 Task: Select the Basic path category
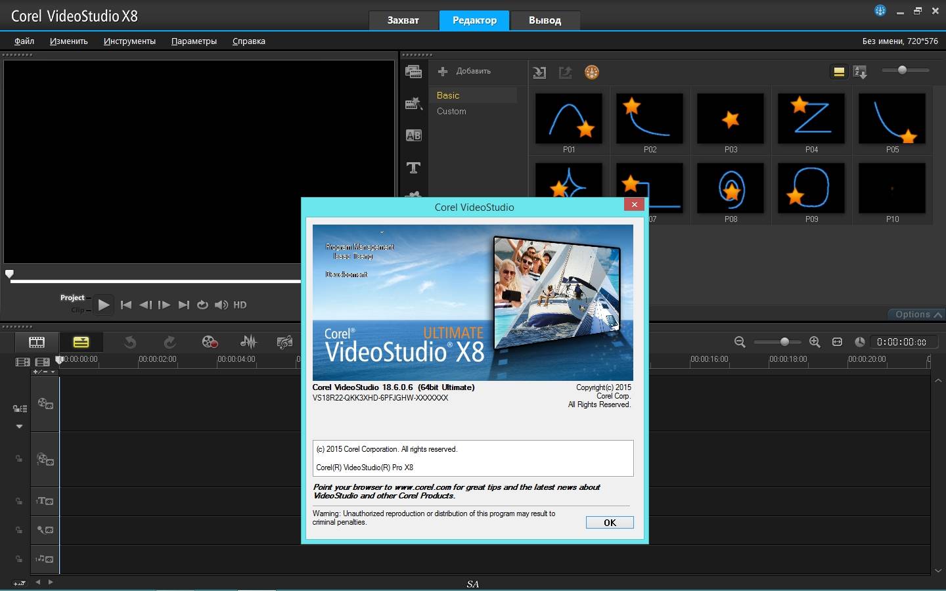click(448, 95)
